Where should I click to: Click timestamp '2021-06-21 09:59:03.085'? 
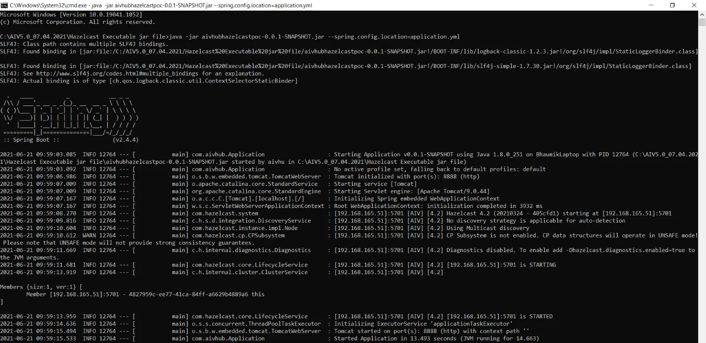coord(38,155)
